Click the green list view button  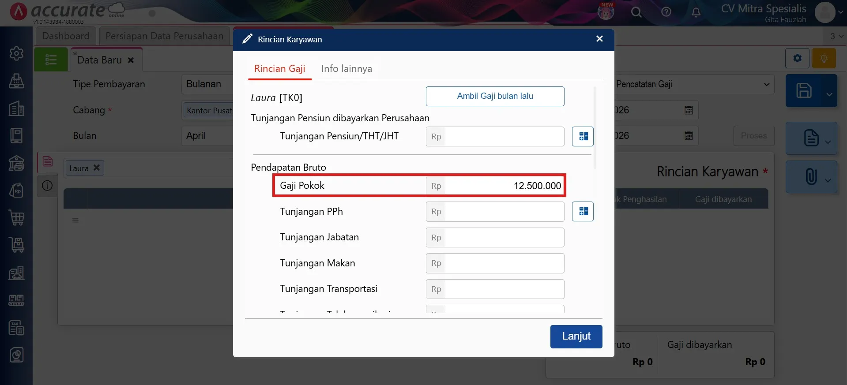(51, 60)
